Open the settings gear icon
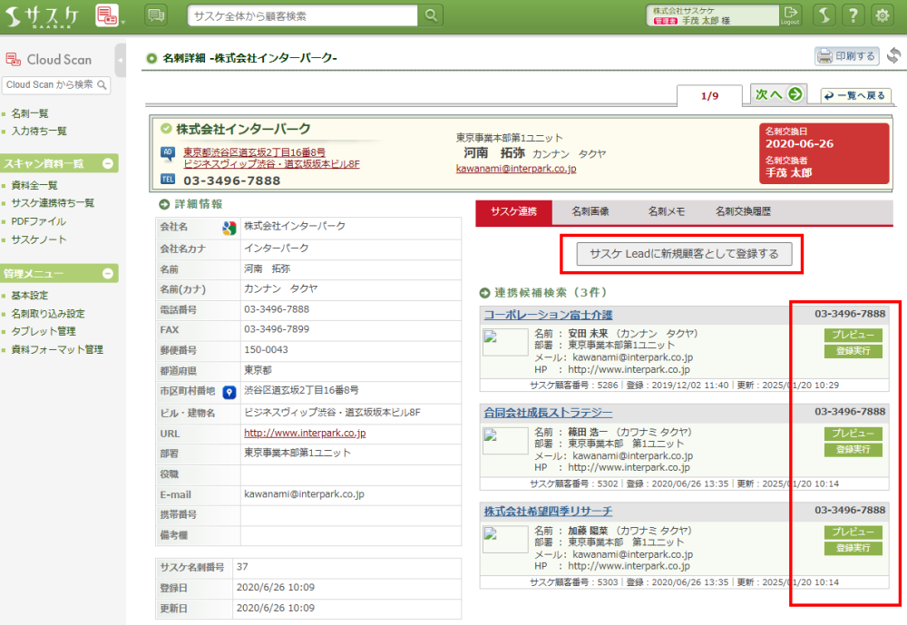This screenshot has width=907, height=625. (x=882, y=15)
